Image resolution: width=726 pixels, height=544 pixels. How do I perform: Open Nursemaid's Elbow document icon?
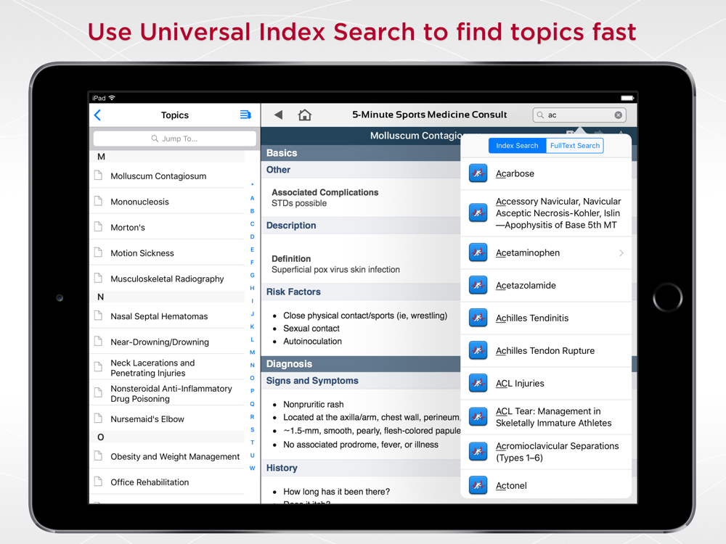[x=98, y=419]
